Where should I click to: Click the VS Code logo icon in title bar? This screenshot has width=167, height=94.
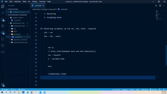click(x=2, y=2)
